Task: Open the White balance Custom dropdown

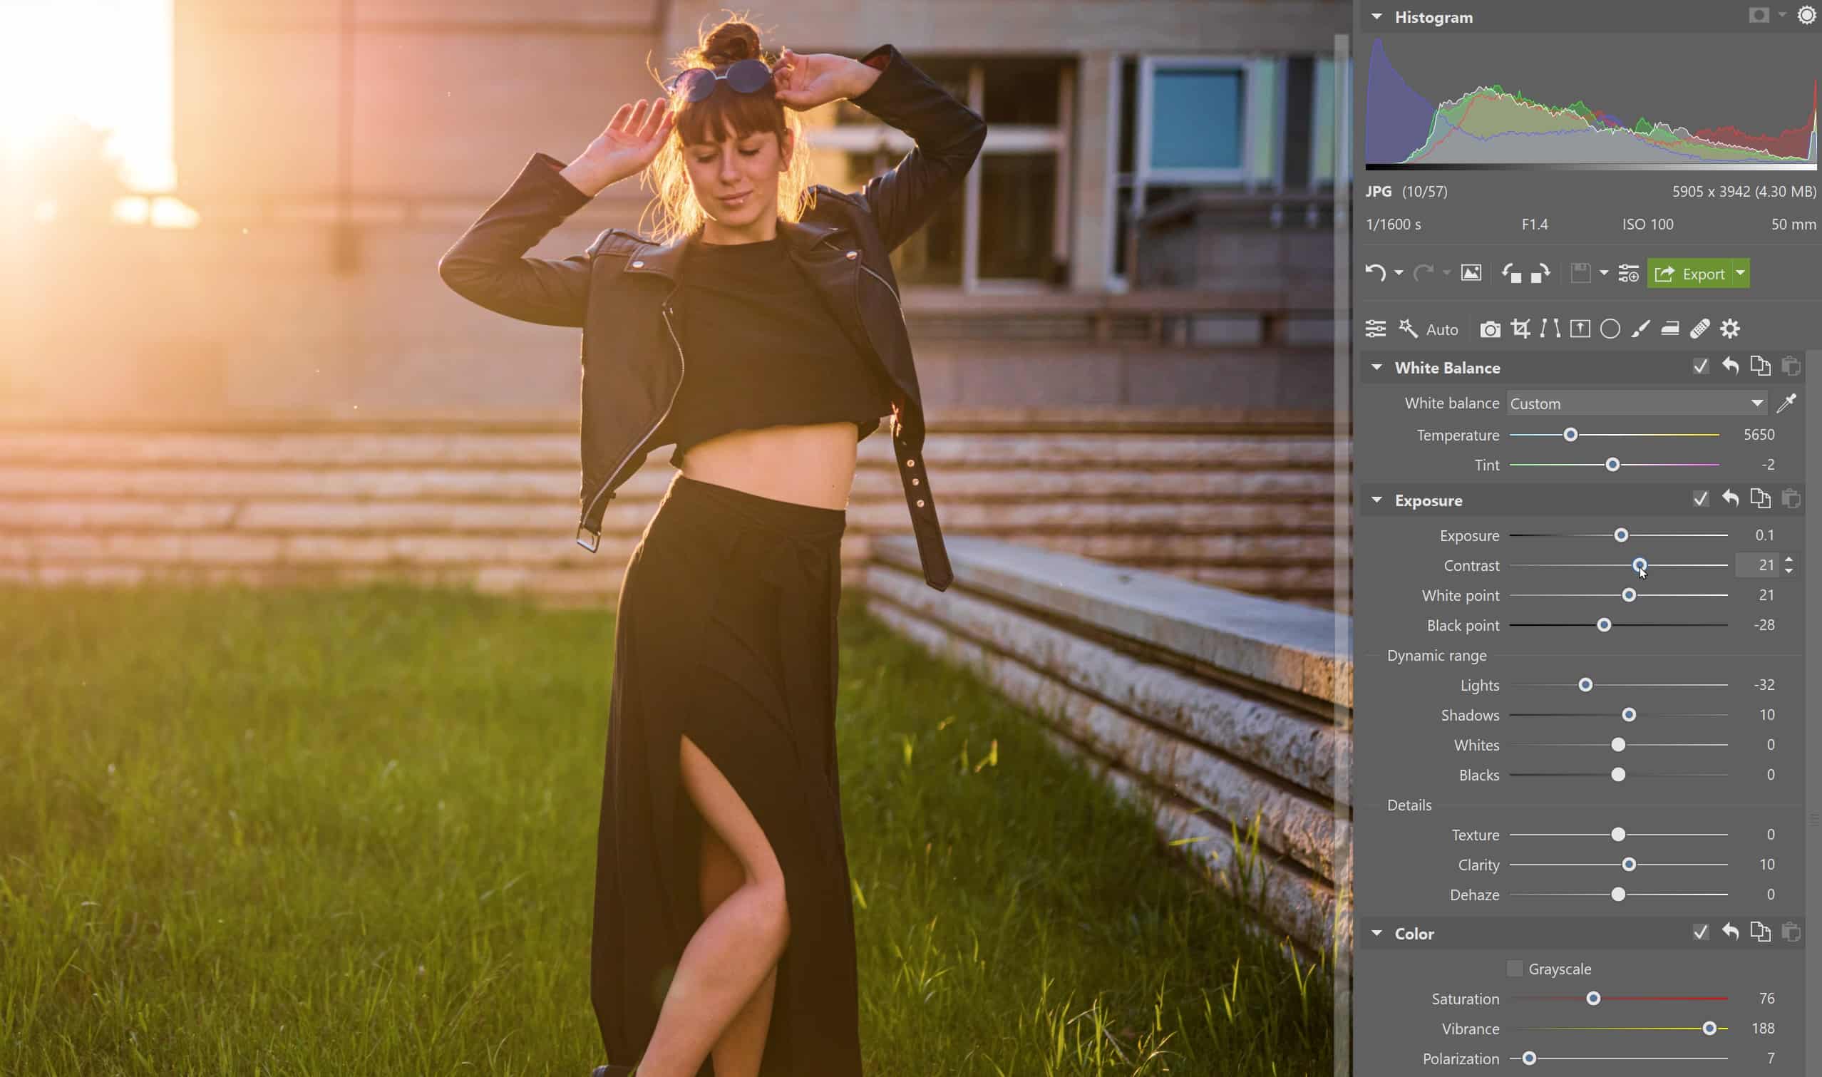Action: [1636, 403]
